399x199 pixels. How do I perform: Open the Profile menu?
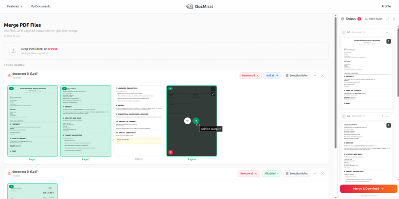pyautogui.click(x=386, y=6)
